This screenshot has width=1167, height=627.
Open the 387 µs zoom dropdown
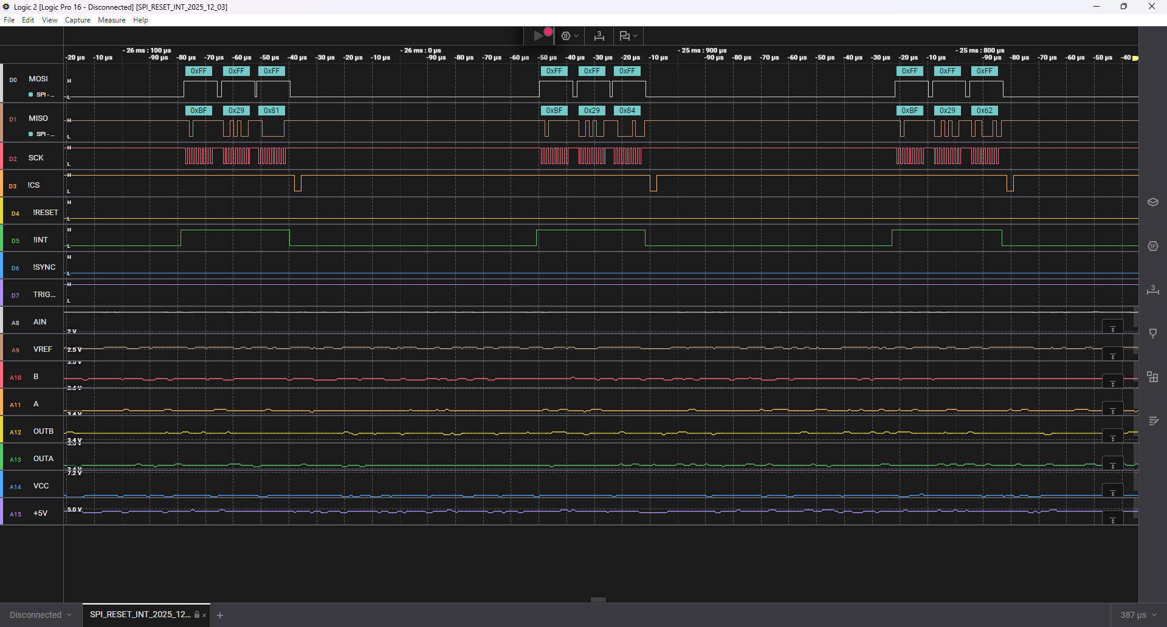coord(1138,615)
